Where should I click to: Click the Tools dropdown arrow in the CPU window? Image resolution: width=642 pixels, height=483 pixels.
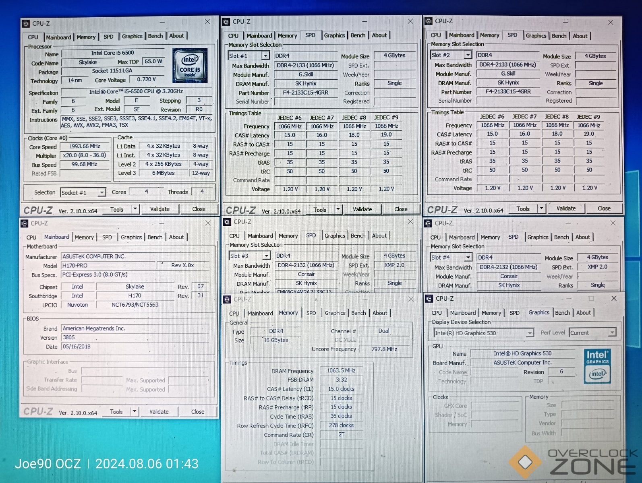135,209
